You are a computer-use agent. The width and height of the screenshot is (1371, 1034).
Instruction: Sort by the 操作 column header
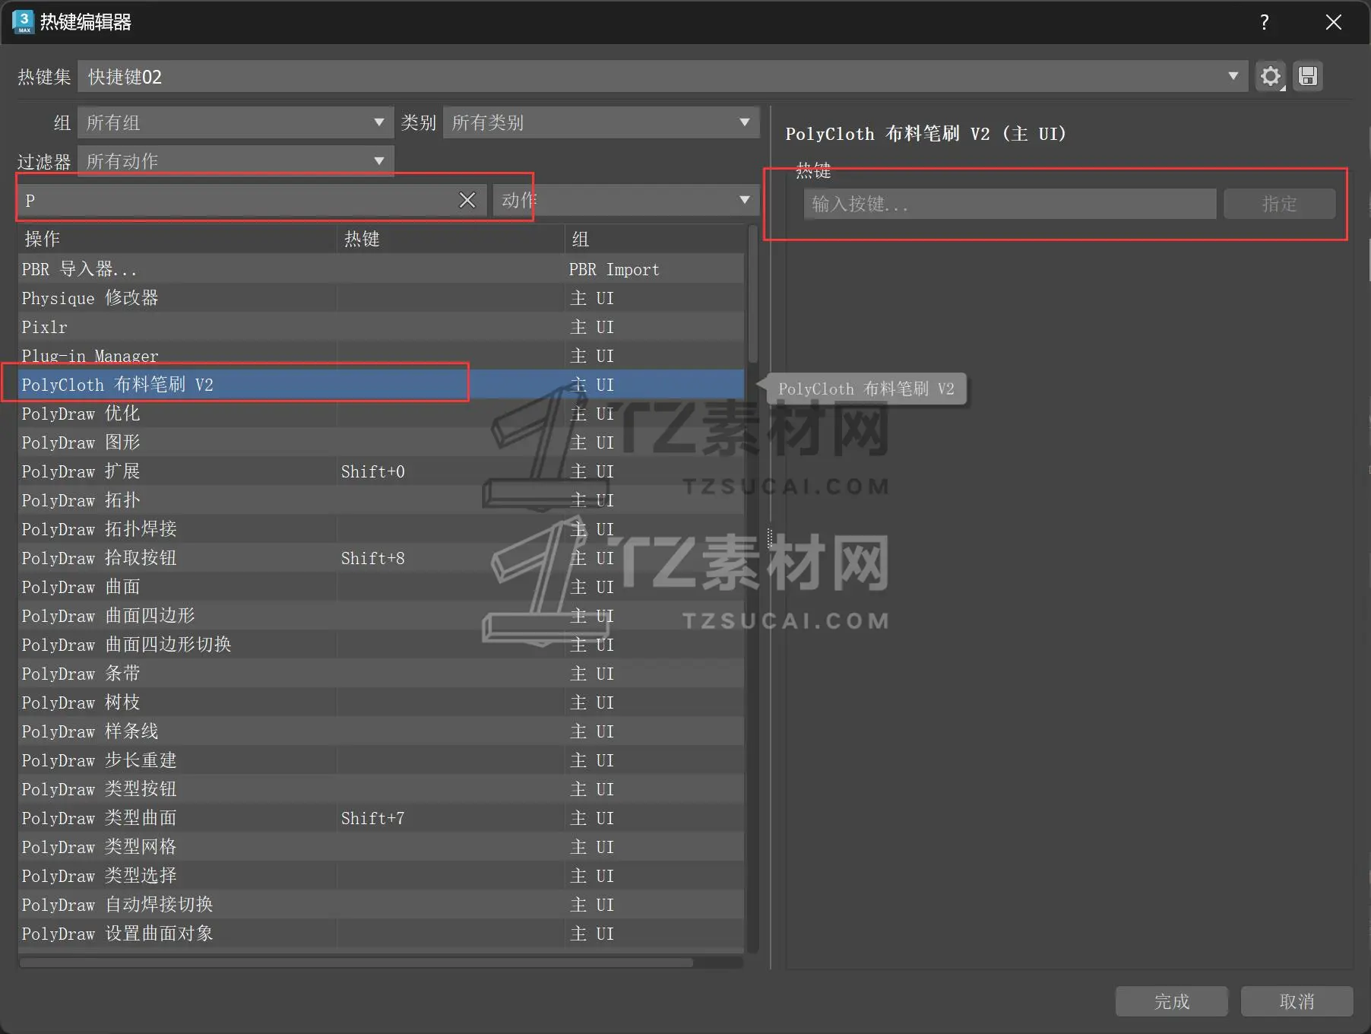177,239
